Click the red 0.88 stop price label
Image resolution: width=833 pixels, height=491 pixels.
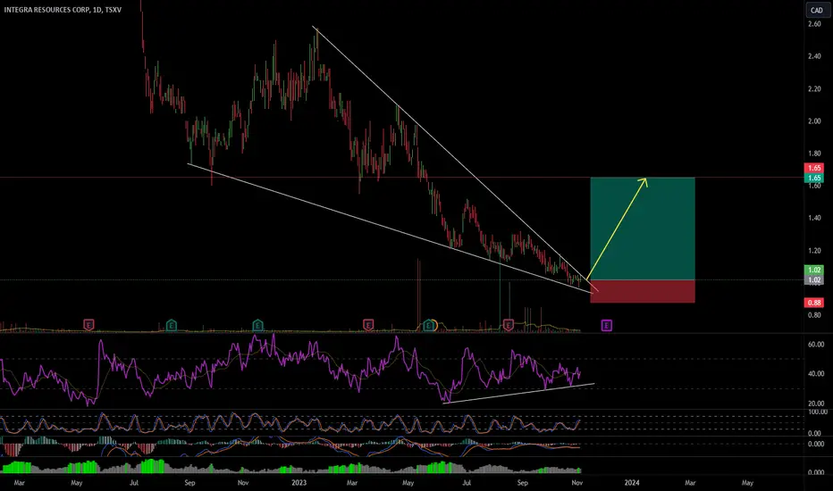(x=814, y=303)
